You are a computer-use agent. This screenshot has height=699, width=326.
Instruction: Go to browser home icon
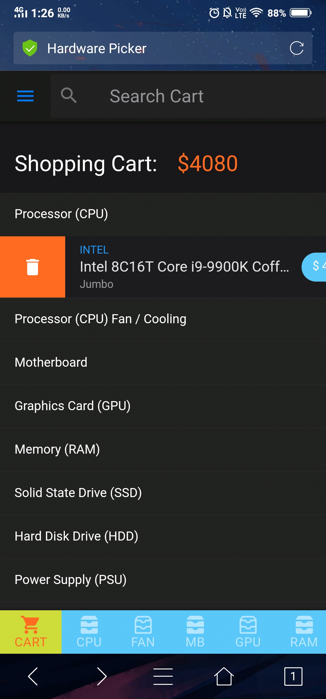click(224, 676)
